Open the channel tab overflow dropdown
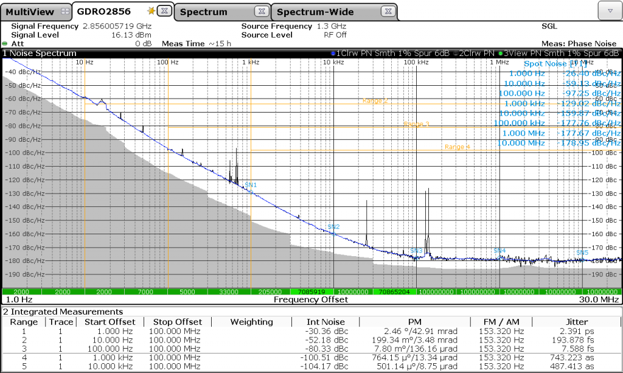Screen dimensions: 623x373 (610, 11)
